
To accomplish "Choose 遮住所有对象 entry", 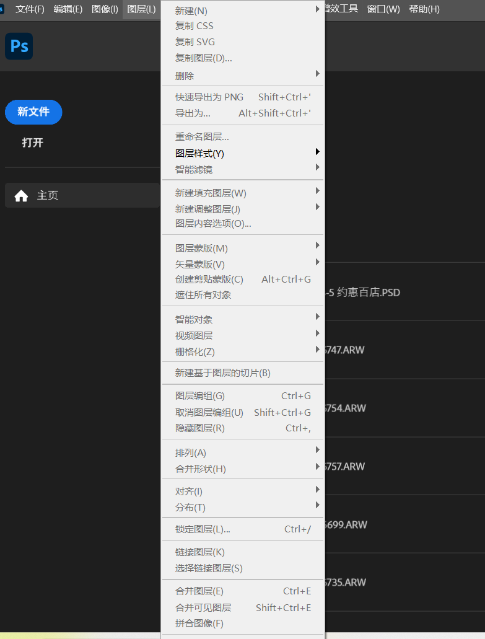I will (243, 294).
